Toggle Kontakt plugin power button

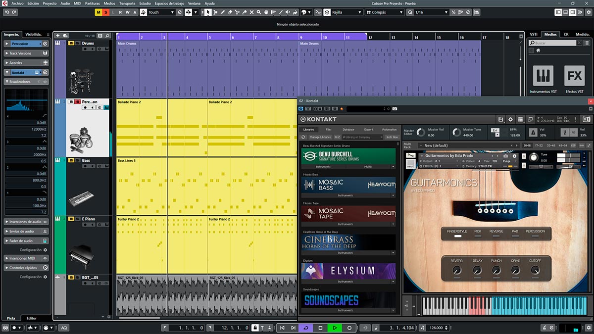tap(302, 108)
